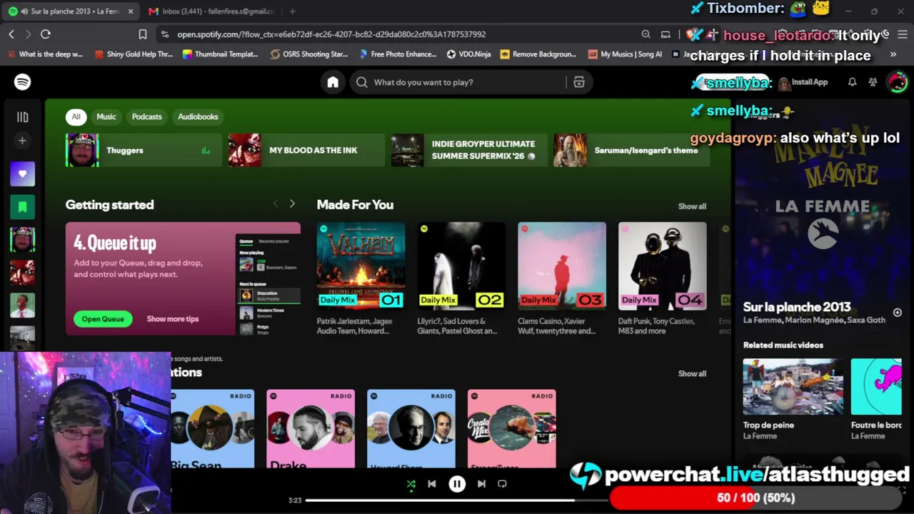Show next Getting started tip arrow
914x514 pixels.
click(x=292, y=204)
